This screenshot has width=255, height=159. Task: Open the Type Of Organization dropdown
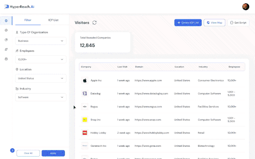coord(40,41)
